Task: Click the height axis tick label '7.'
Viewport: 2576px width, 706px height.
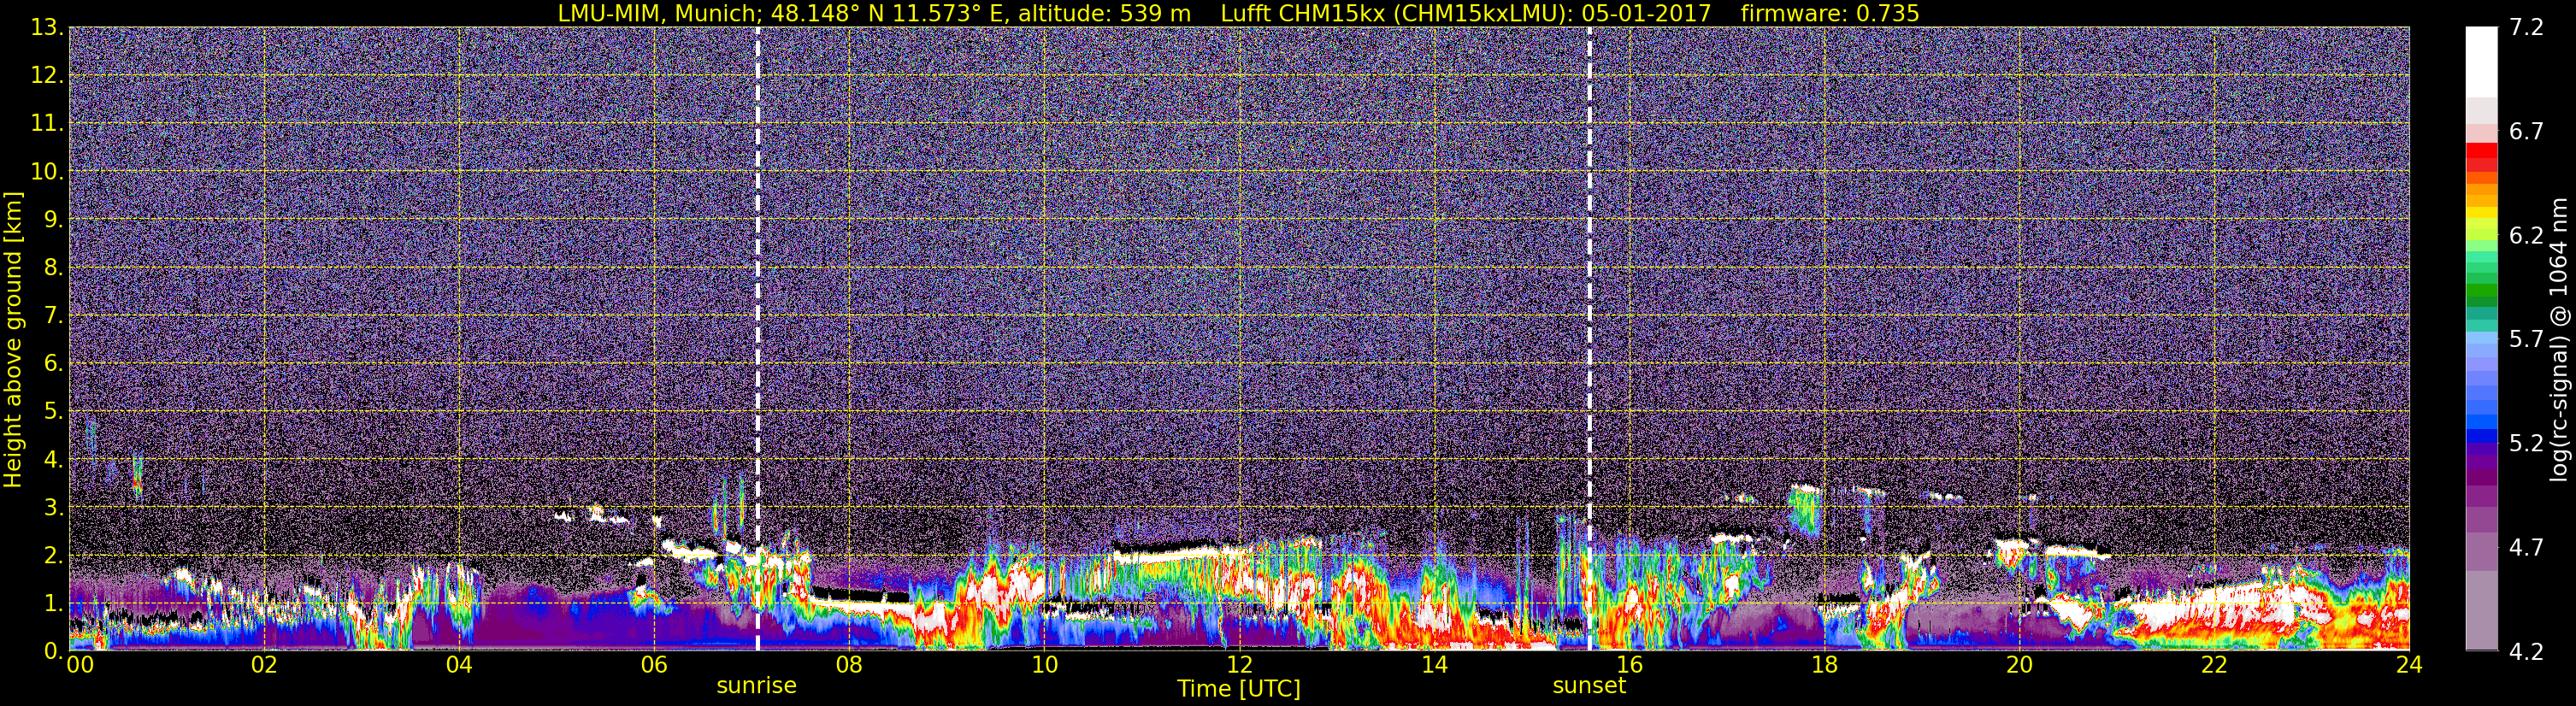Action: (x=53, y=316)
